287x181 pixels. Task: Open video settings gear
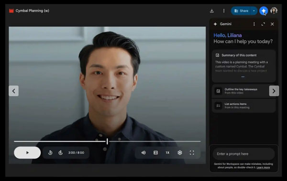click(x=180, y=153)
